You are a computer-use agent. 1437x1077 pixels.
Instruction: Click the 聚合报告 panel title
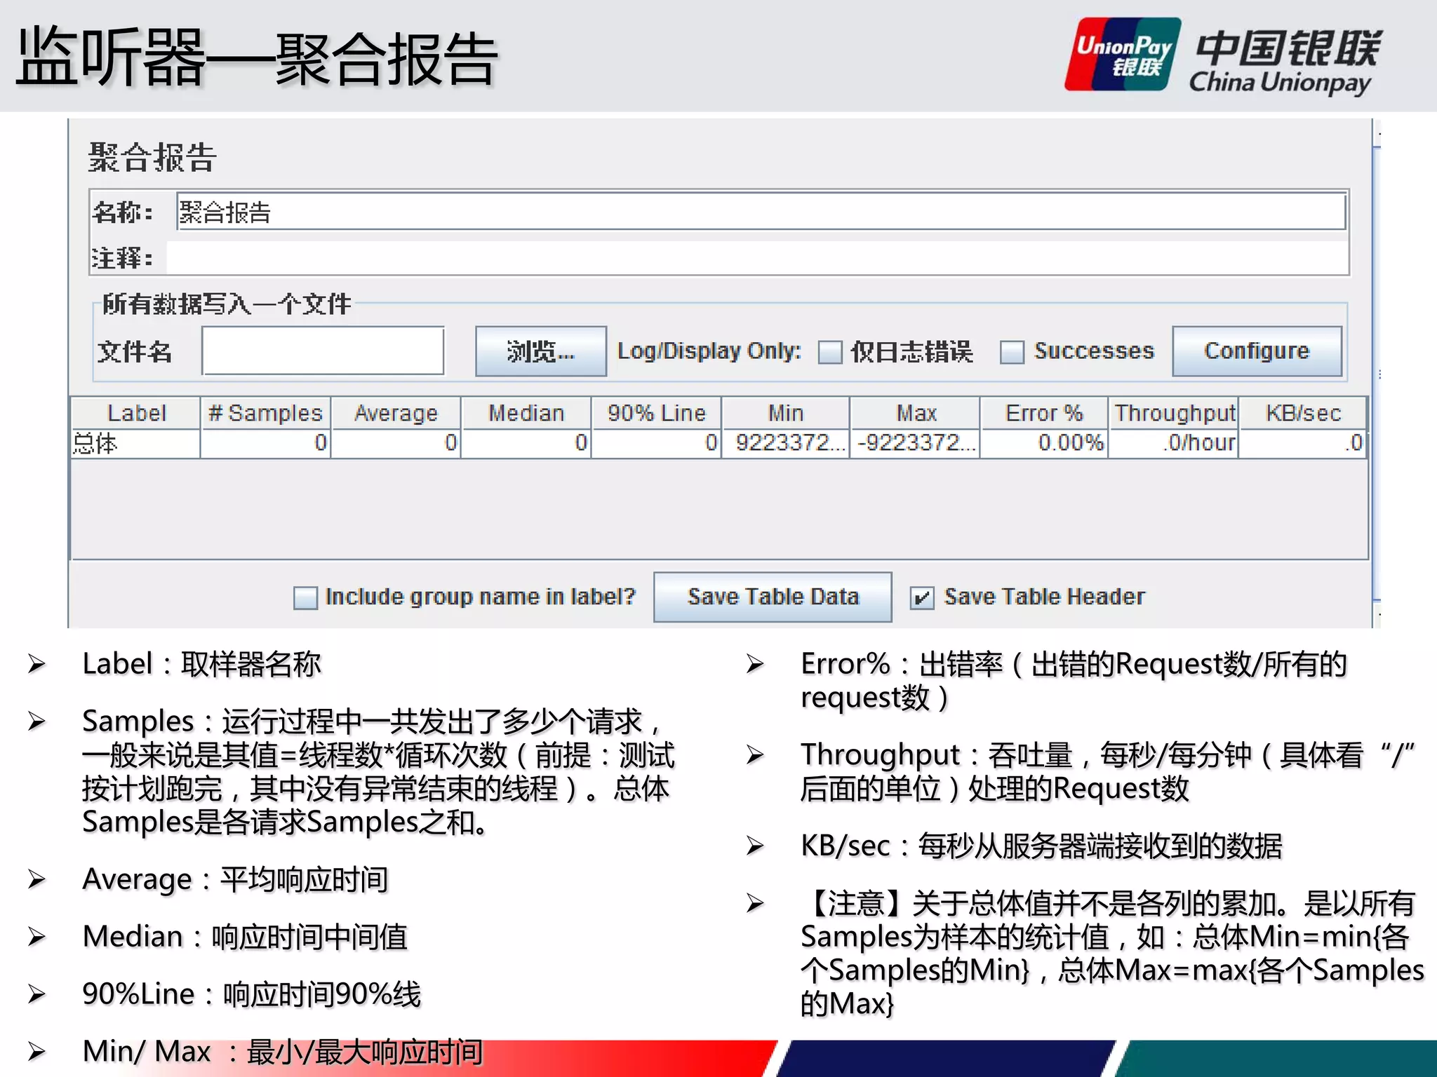152,157
